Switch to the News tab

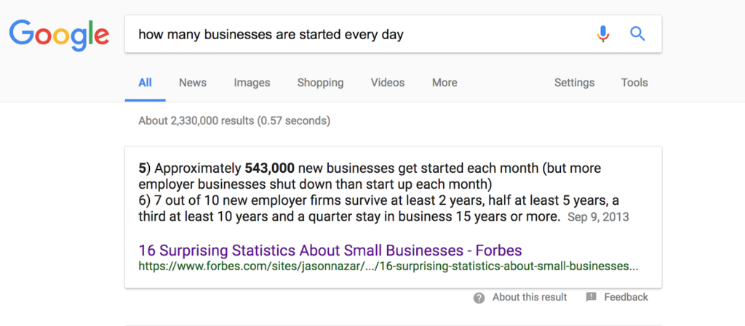click(x=192, y=83)
